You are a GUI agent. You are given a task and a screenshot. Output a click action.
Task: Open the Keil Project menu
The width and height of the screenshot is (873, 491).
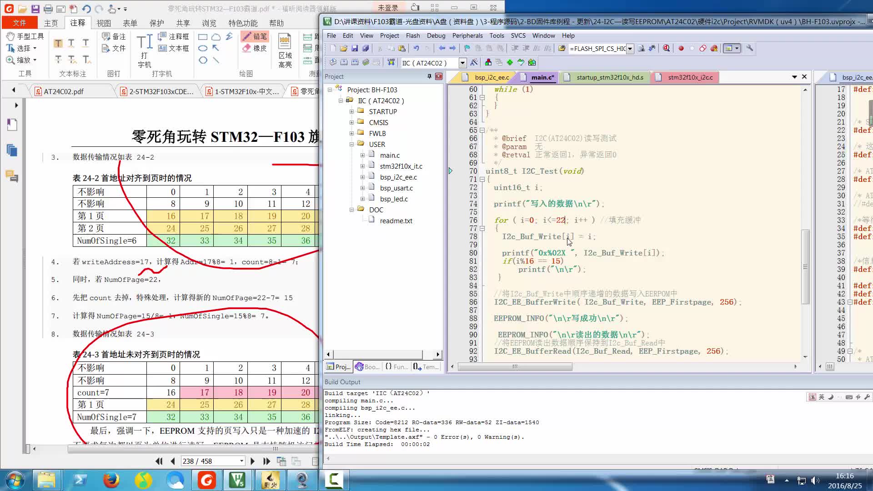pos(389,35)
